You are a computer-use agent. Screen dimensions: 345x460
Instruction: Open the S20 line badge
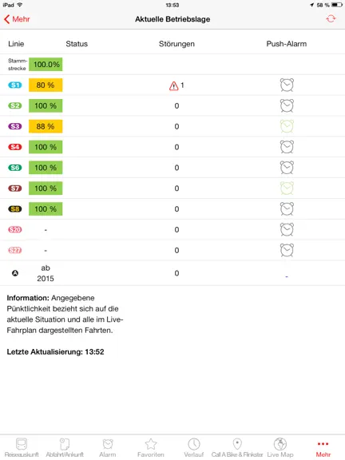(x=15, y=229)
